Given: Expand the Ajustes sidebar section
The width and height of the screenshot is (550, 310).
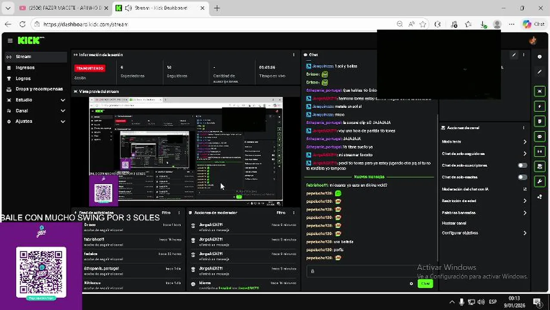Looking at the screenshot, I should 36,121.
